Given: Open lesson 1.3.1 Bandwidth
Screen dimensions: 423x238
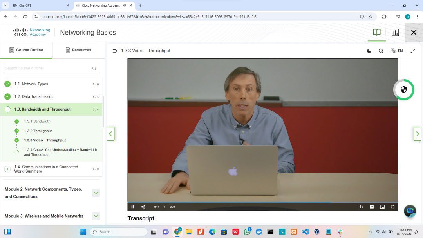Looking at the screenshot, I should (x=38, y=121).
